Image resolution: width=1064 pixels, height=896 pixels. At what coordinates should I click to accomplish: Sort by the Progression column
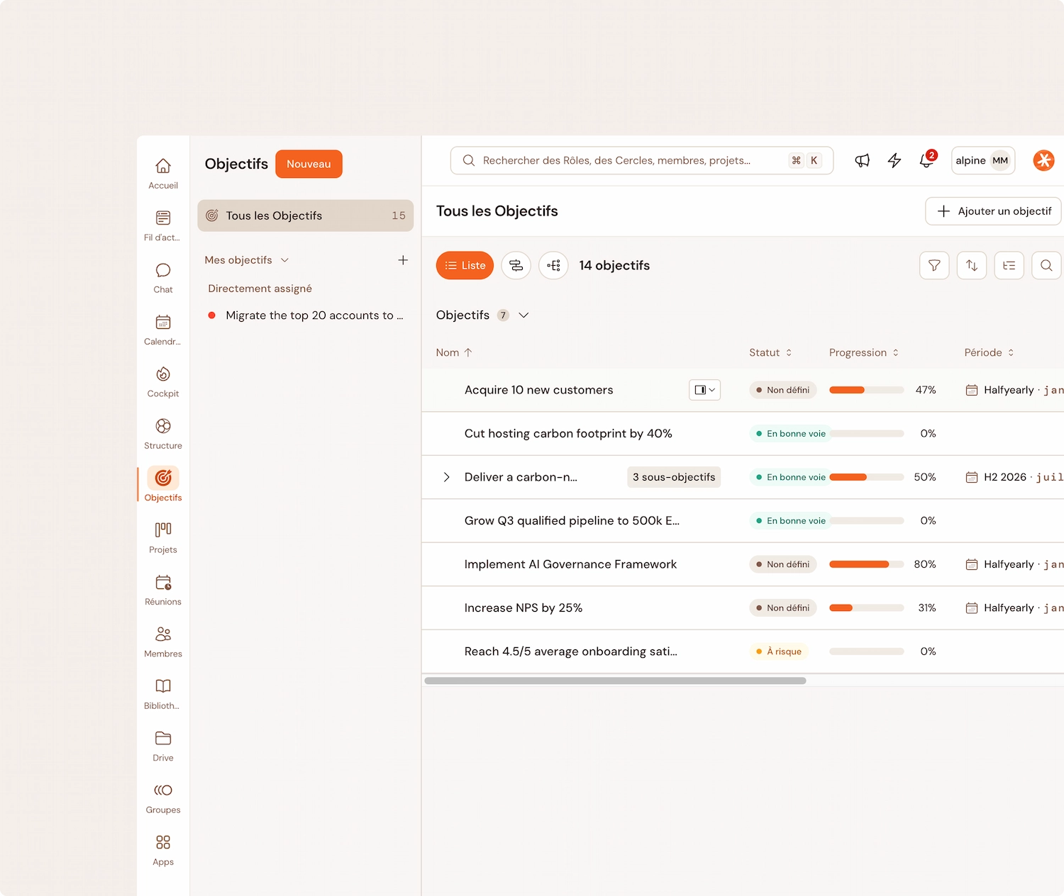(x=864, y=352)
